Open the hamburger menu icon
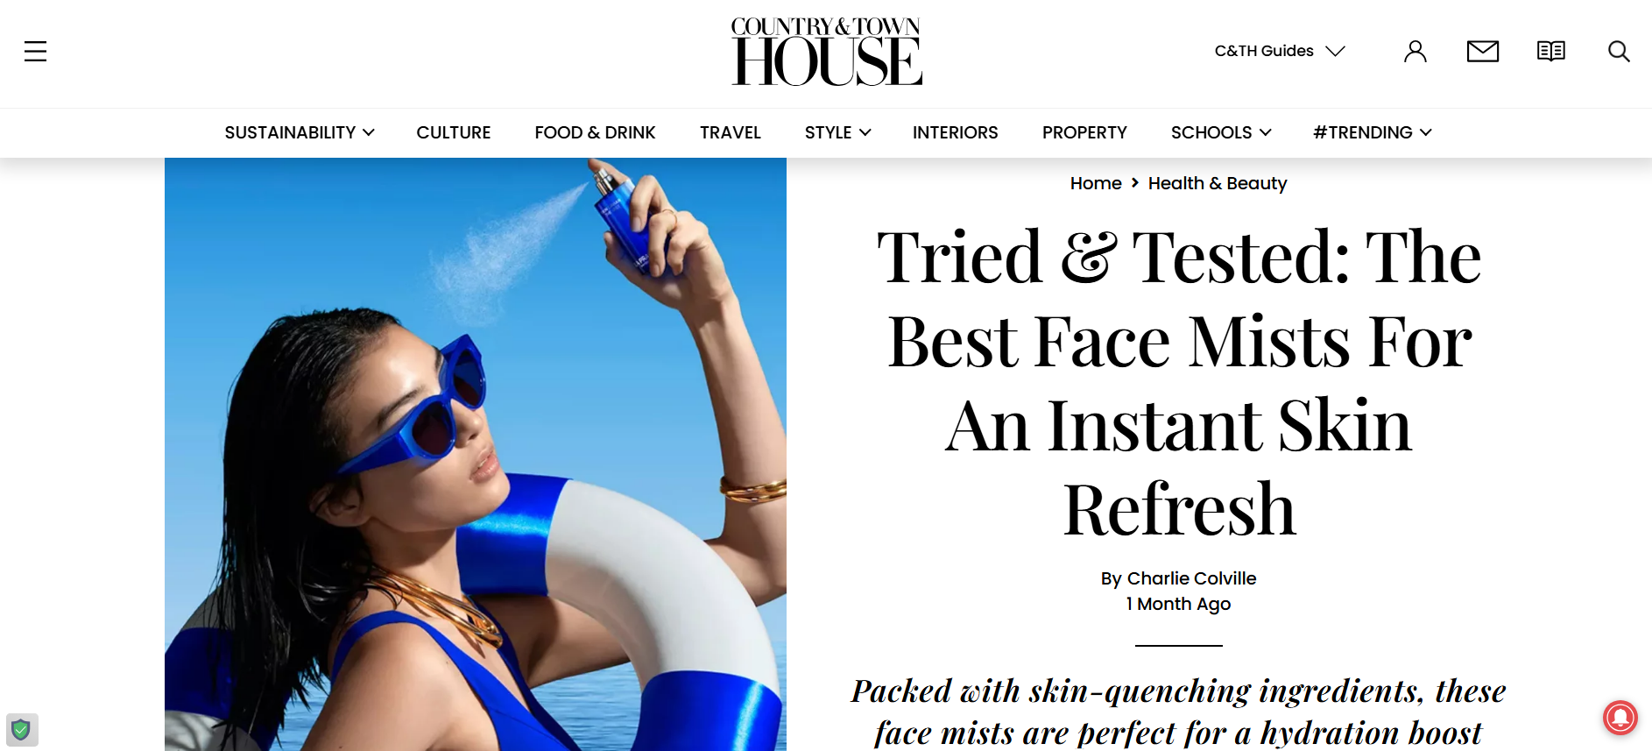1652x751 pixels. coord(35,51)
